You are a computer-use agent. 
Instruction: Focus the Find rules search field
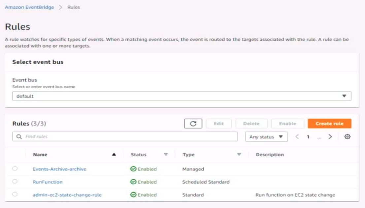click(125, 136)
